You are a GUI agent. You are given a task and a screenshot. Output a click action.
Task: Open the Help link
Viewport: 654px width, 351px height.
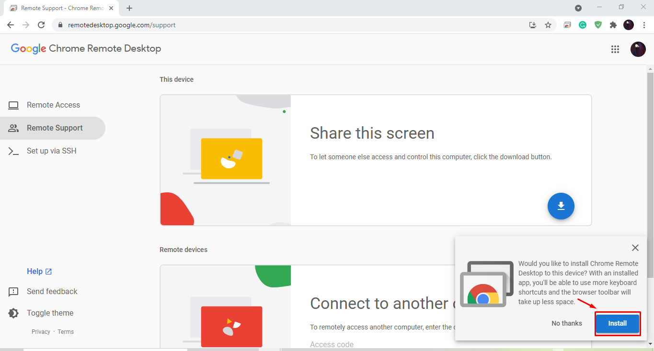pos(39,272)
